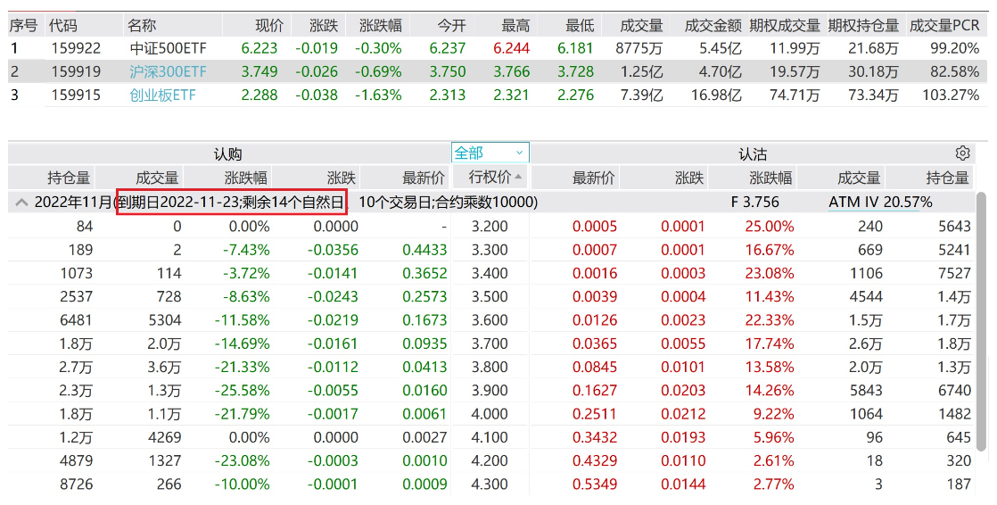The width and height of the screenshot is (997, 505).
Task: Click the sort arrow beside 行权价
Action: 519,178
